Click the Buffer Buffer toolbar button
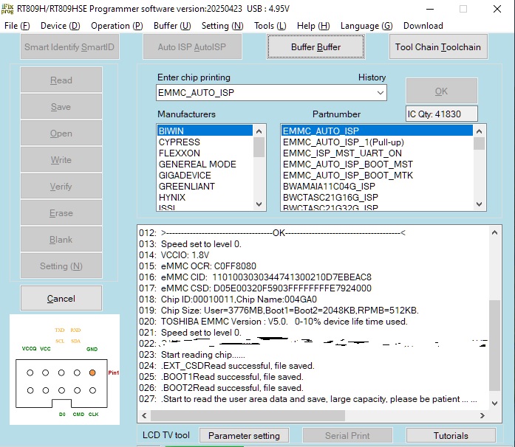The height and width of the screenshot is (447, 515). [x=316, y=47]
